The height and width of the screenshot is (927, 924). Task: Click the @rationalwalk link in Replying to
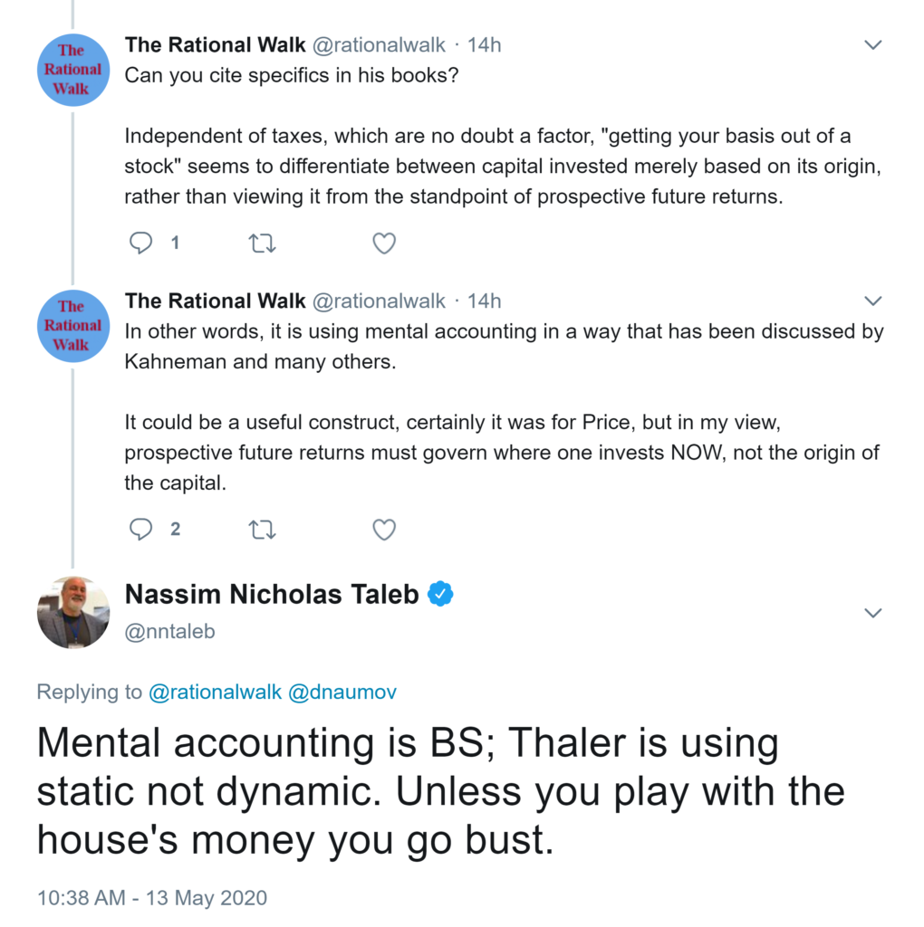(x=214, y=693)
